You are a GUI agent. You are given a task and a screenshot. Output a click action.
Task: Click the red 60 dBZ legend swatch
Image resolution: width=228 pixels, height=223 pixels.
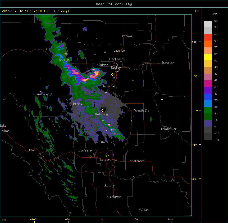click(x=208, y=37)
